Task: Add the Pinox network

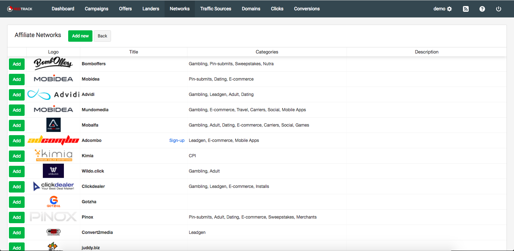Action: tap(17, 217)
